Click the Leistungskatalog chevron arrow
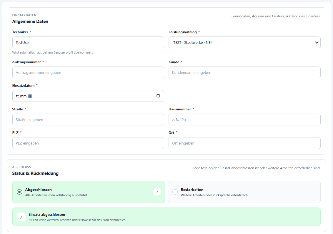Image resolution: width=333 pixels, height=234 pixels. [317, 42]
